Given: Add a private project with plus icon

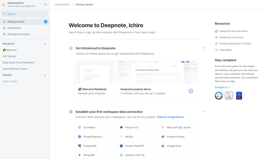Looking at the screenshot, I should click(x=45, y=75).
